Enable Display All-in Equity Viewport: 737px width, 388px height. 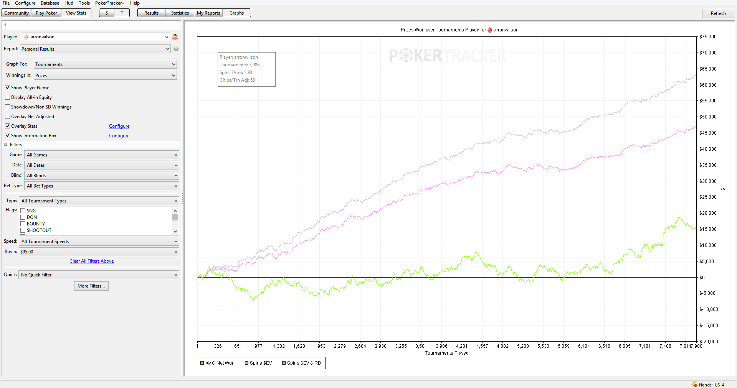pos(7,97)
